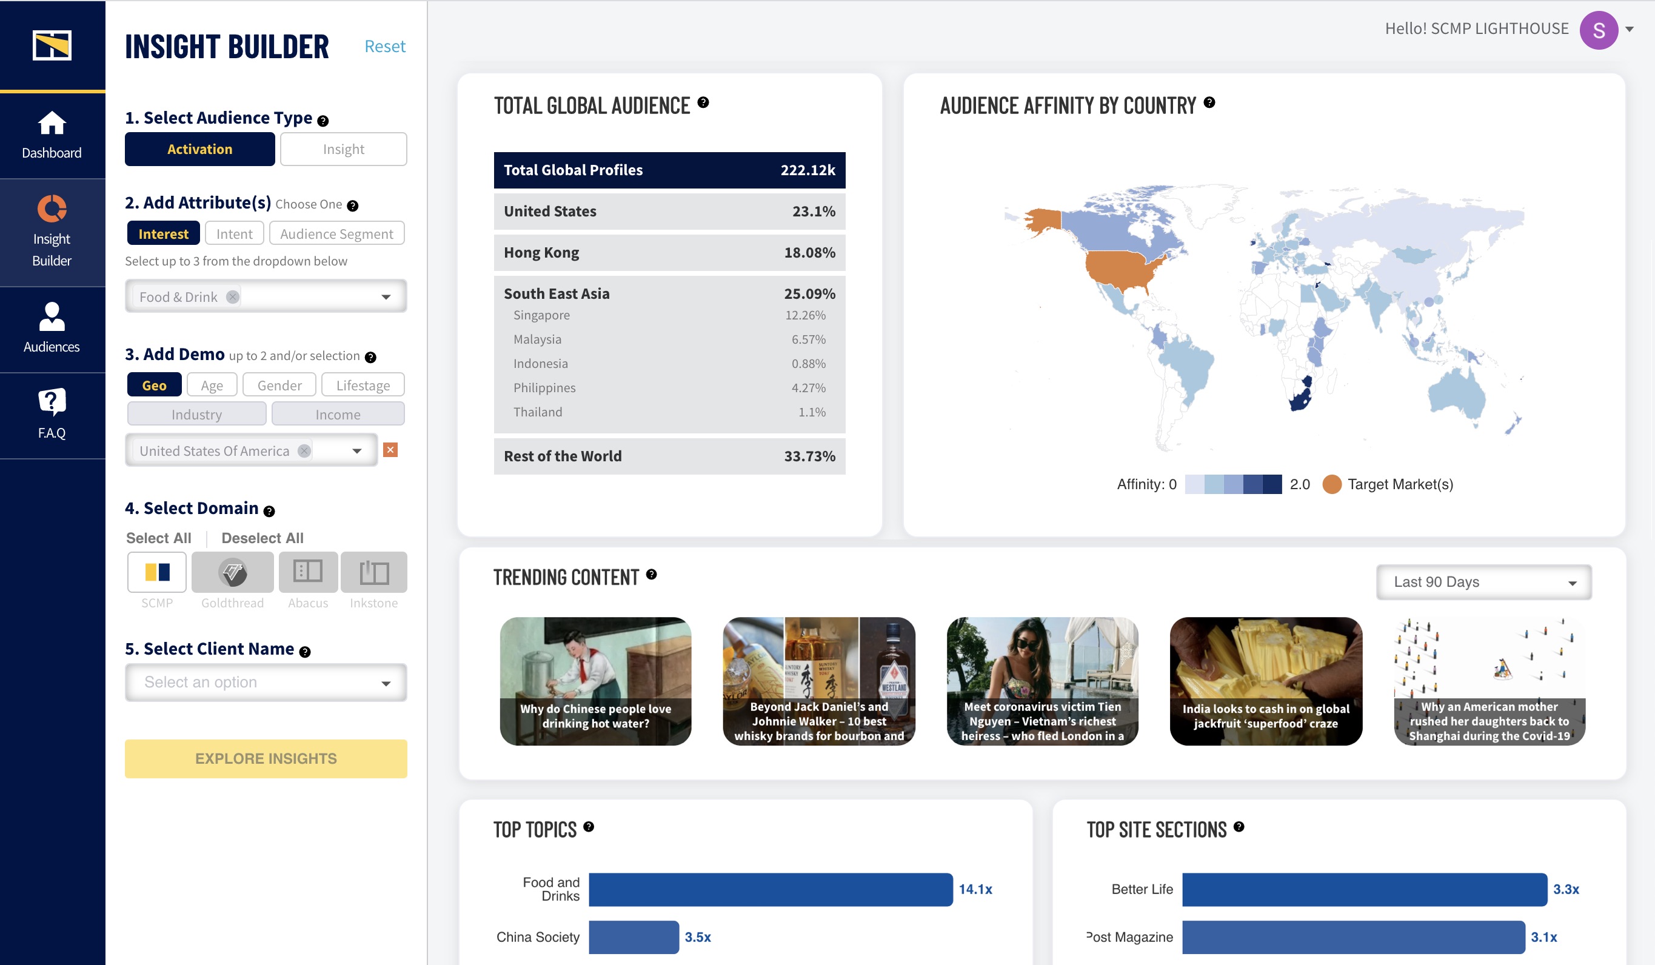
Task: Open the hot water article thumbnail
Action: [x=595, y=681]
